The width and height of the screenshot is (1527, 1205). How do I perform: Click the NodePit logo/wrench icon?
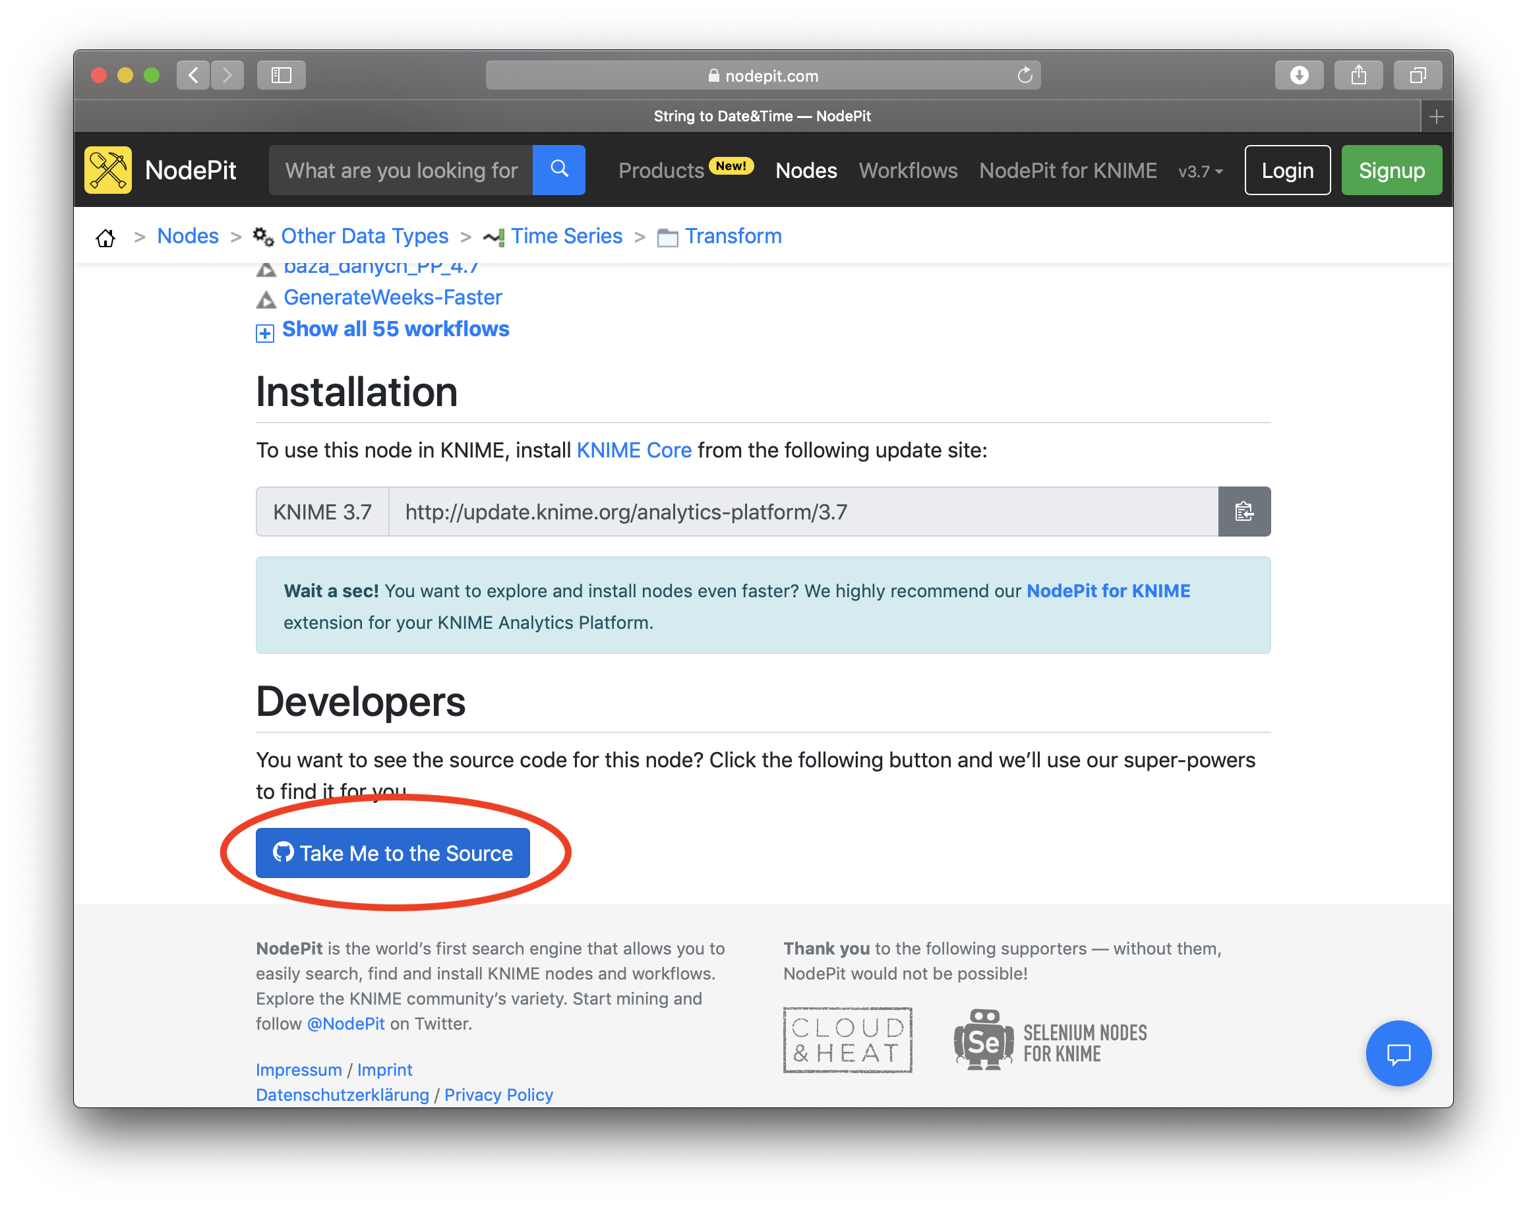click(110, 171)
